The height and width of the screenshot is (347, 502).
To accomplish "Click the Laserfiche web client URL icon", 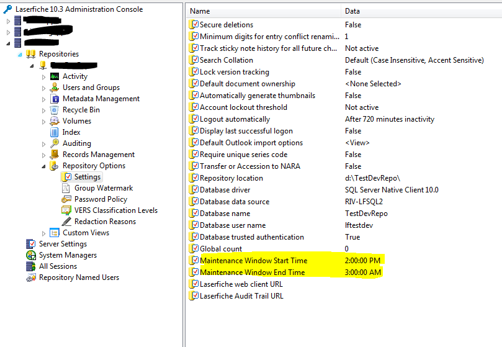I will (x=194, y=284).
